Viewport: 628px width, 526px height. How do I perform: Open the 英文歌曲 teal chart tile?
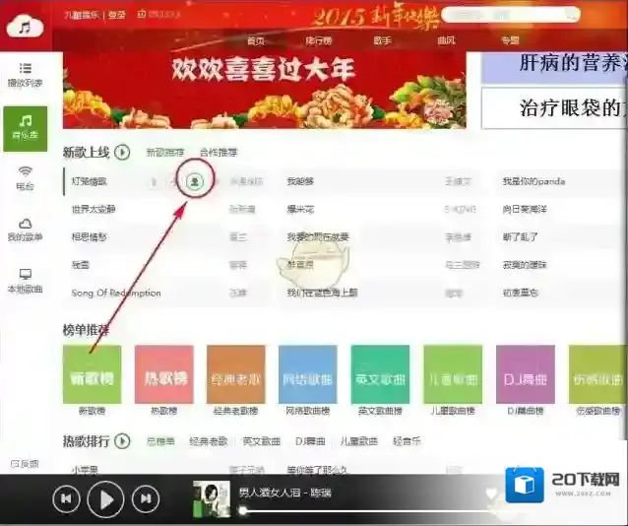380,374
